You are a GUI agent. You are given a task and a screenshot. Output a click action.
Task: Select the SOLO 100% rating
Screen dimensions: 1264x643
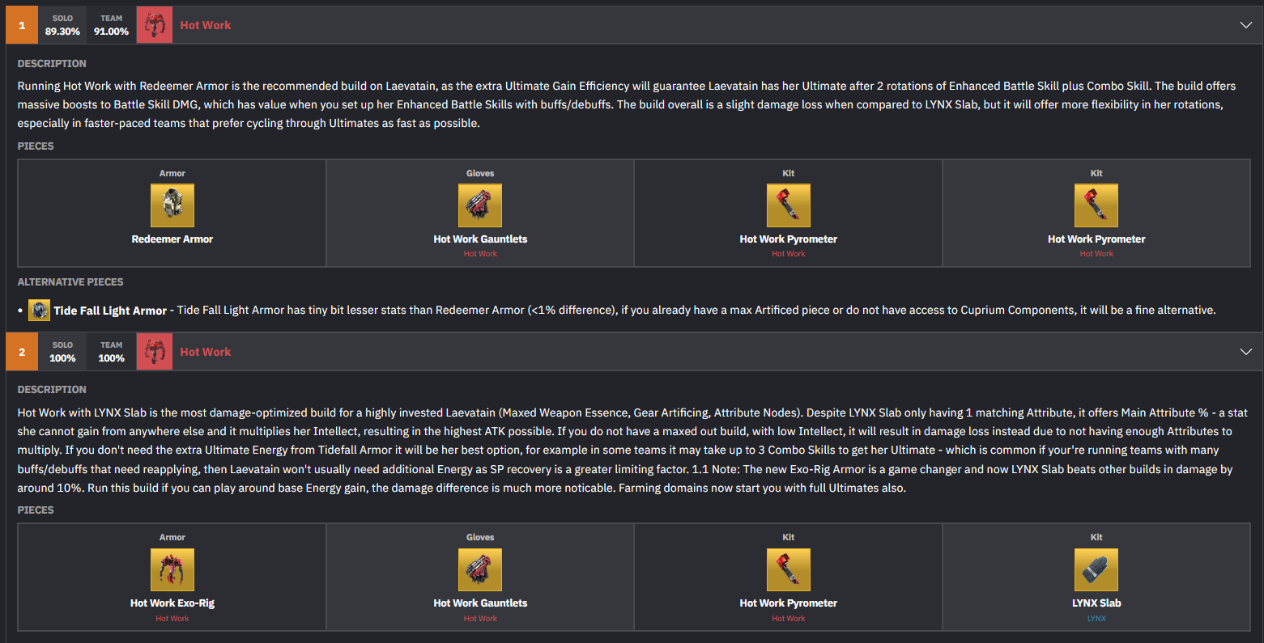(x=62, y=352)
